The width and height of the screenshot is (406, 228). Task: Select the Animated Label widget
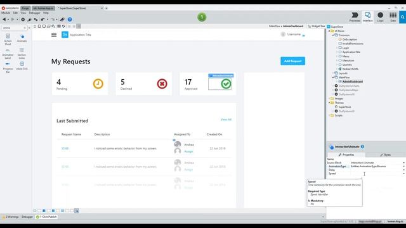pyautogui.click(x=8, y=53)
